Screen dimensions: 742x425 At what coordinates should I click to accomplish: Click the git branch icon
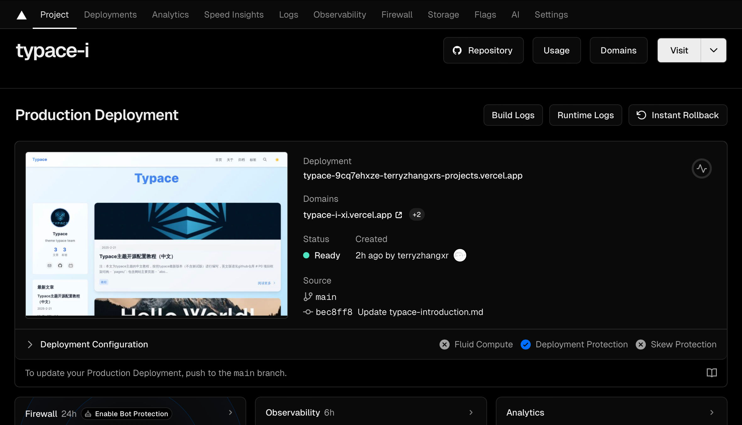[308, 297]
